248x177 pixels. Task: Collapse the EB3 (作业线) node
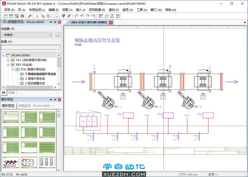[x=8, y=65]
